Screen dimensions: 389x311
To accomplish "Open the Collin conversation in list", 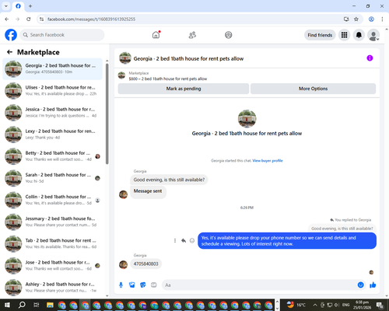I will point(52,200).
